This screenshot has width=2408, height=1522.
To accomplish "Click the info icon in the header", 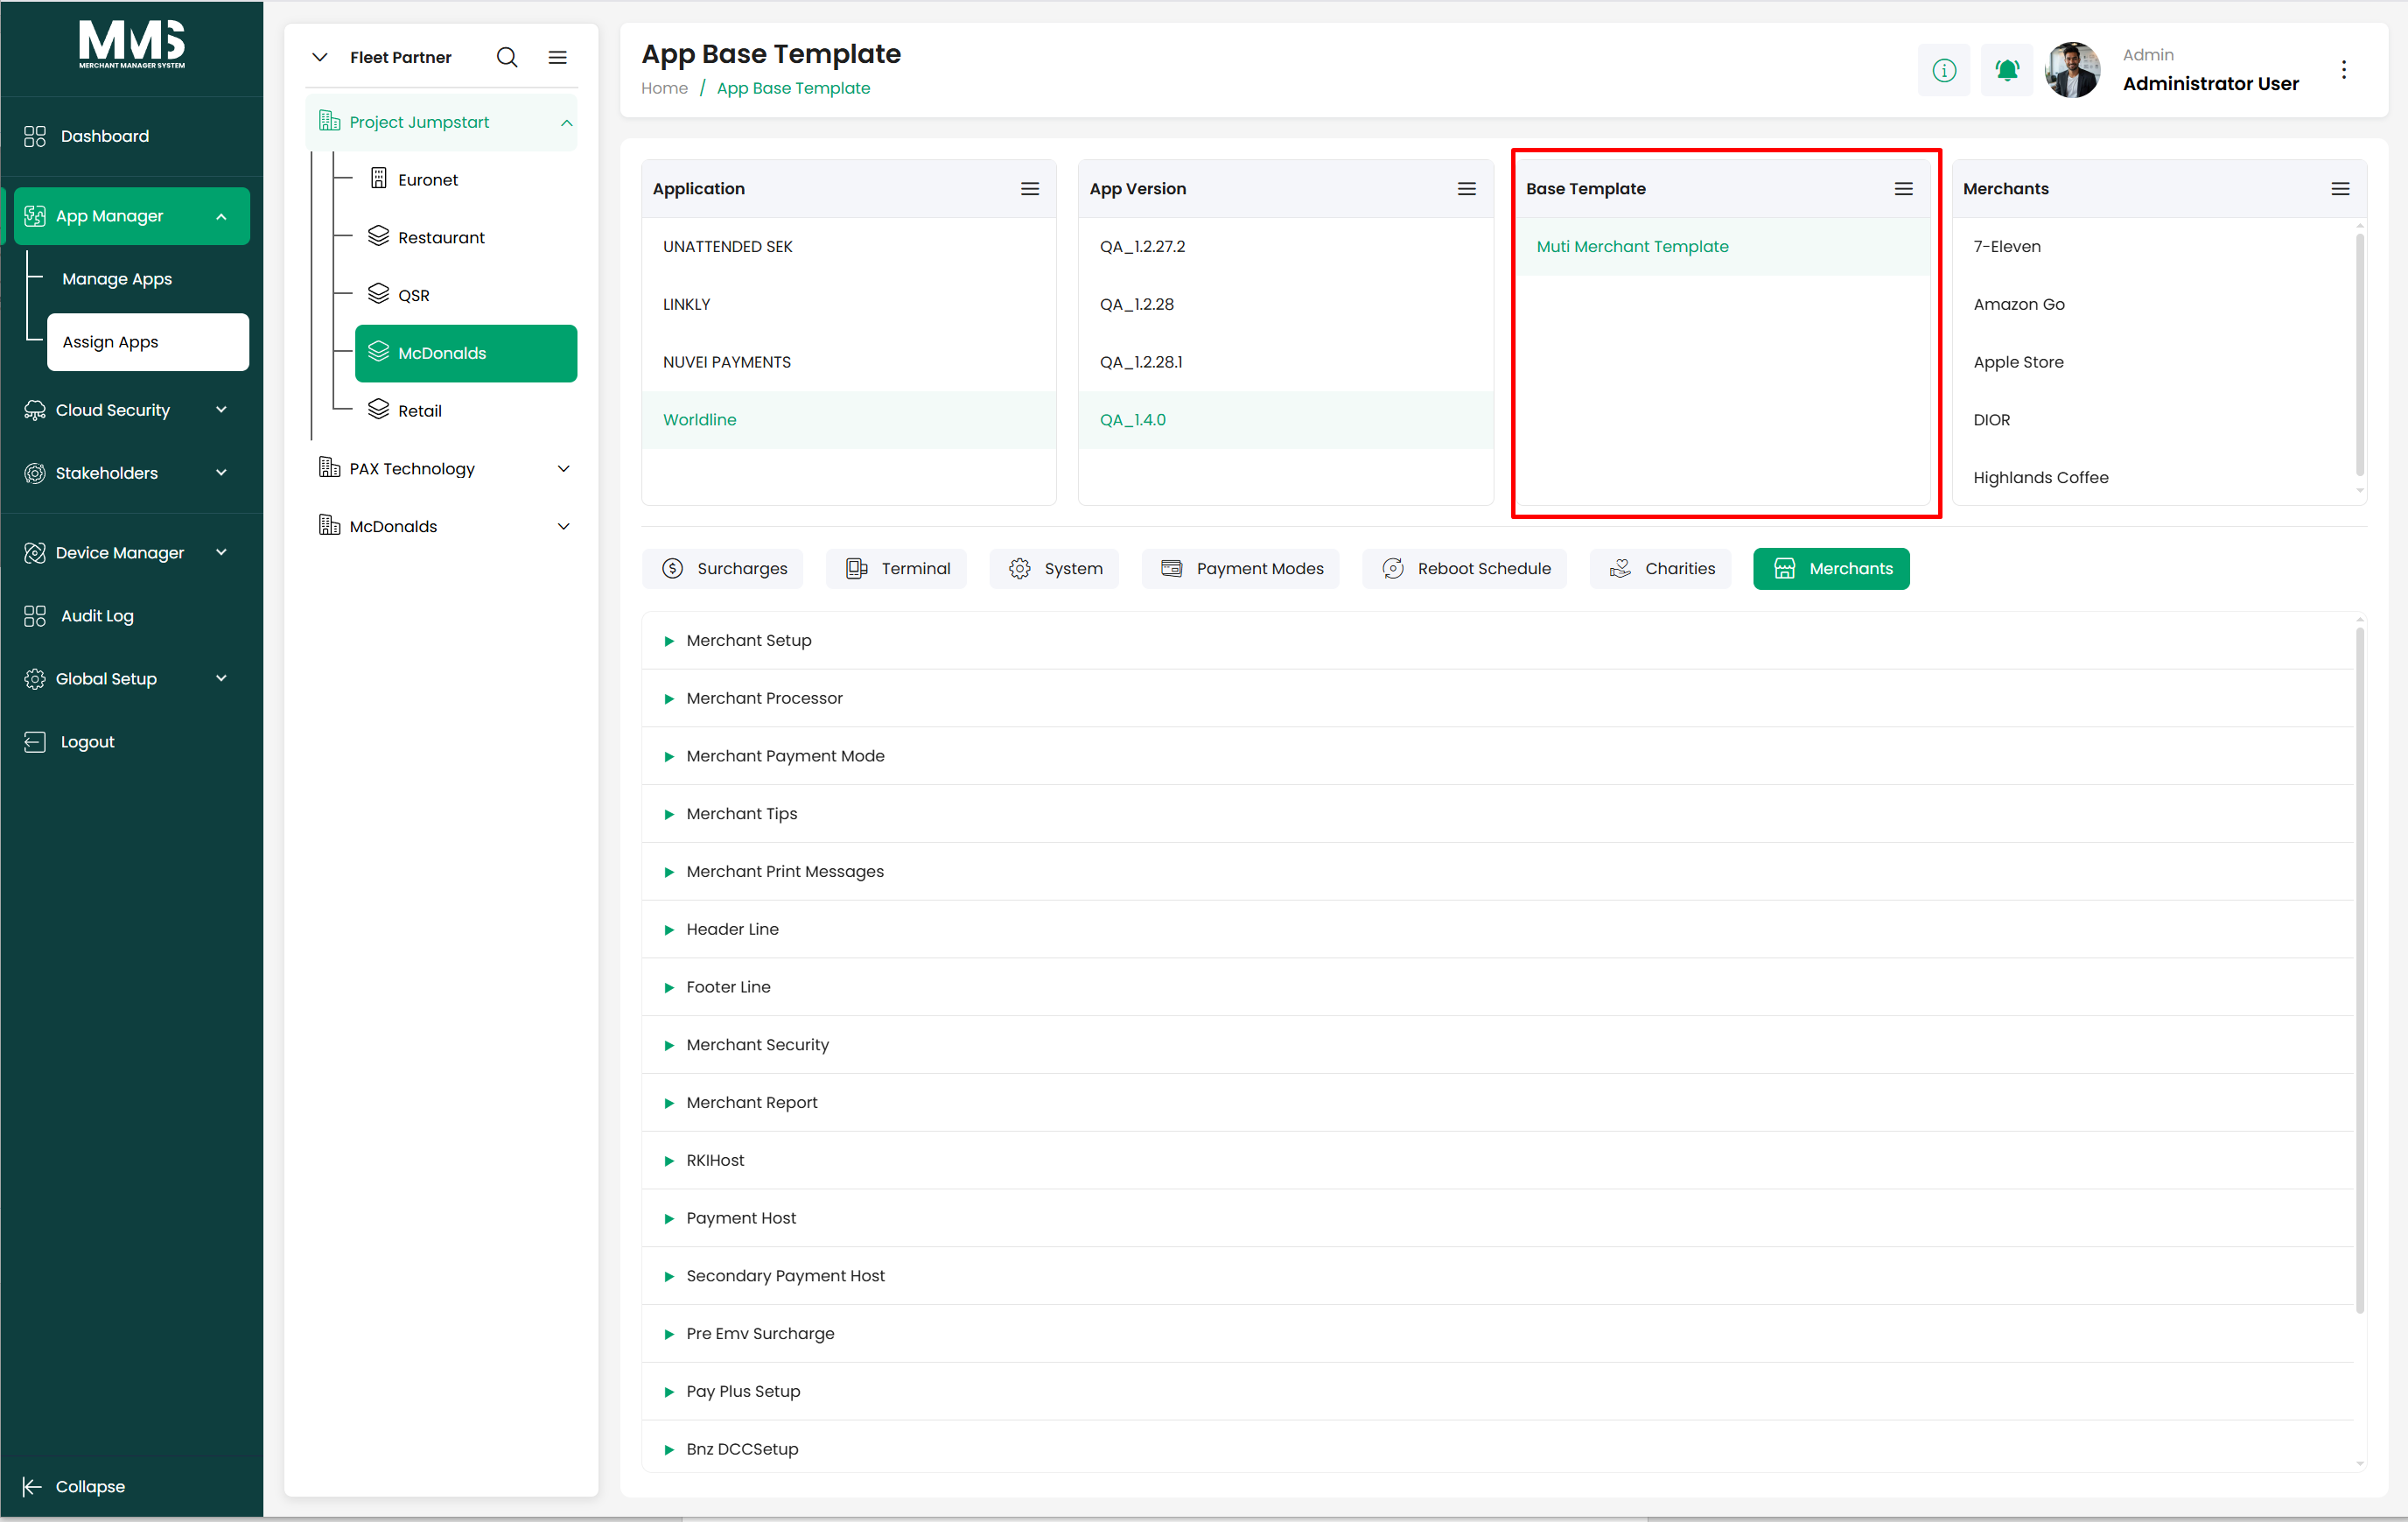I will (1944, 70).
